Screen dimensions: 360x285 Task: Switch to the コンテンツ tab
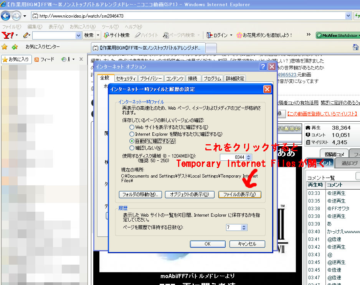[x=175, y=79]
